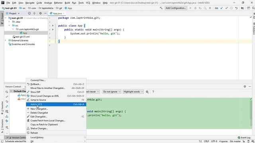Viewport: 255px width, 143px height.
Task: Select Refresh in context menu
Action: coord(56,133)
